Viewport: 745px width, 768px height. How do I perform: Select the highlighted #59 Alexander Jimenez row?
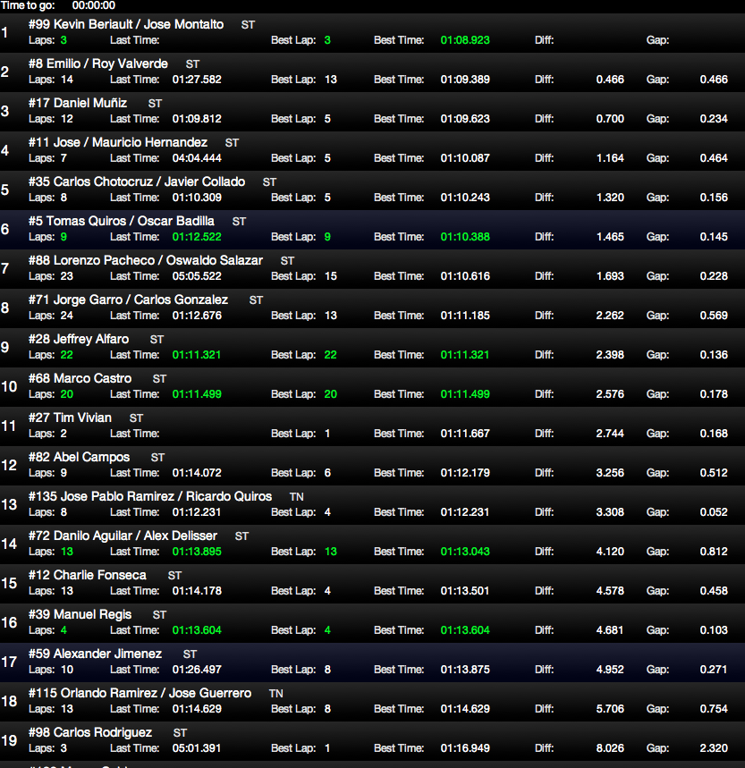point(96,654)
